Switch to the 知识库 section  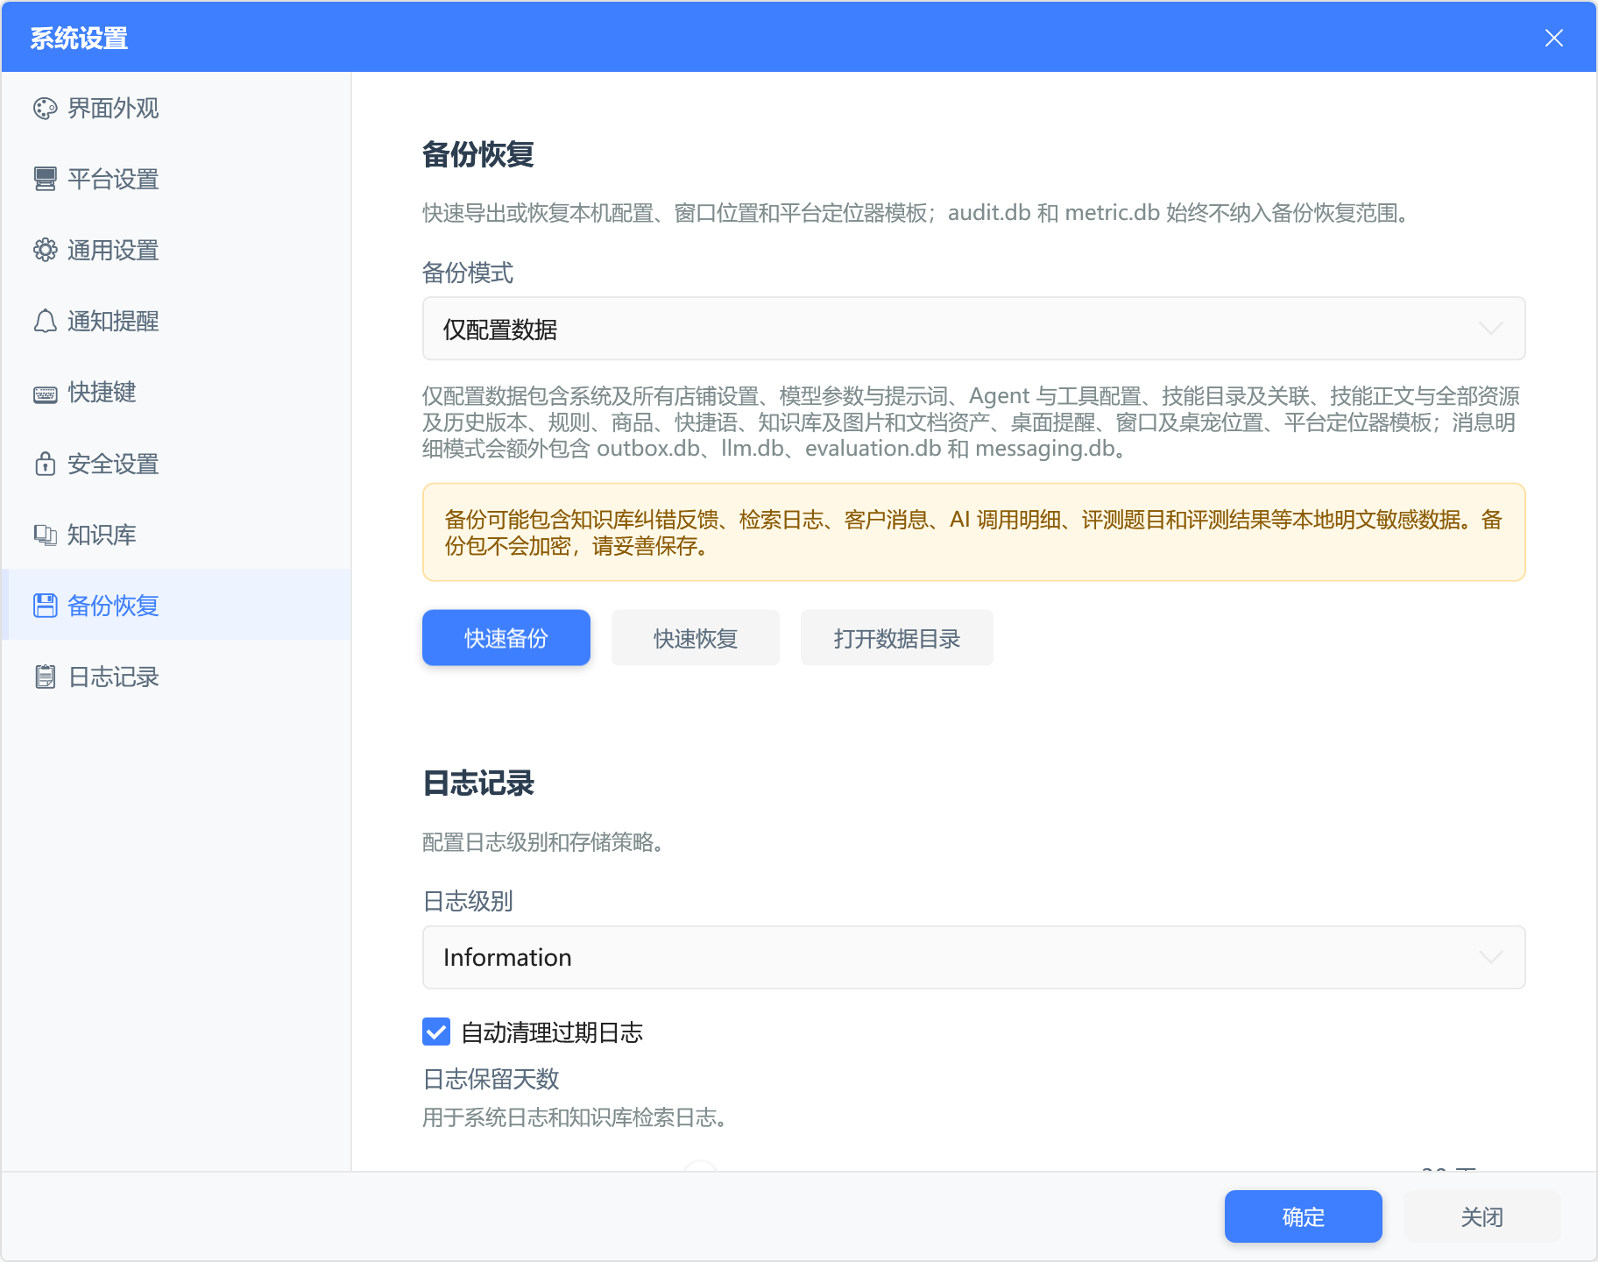click(x=176, y=535)
